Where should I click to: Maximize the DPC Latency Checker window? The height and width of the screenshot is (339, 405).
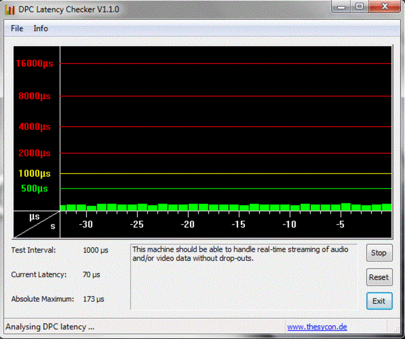tap(359, 7)
